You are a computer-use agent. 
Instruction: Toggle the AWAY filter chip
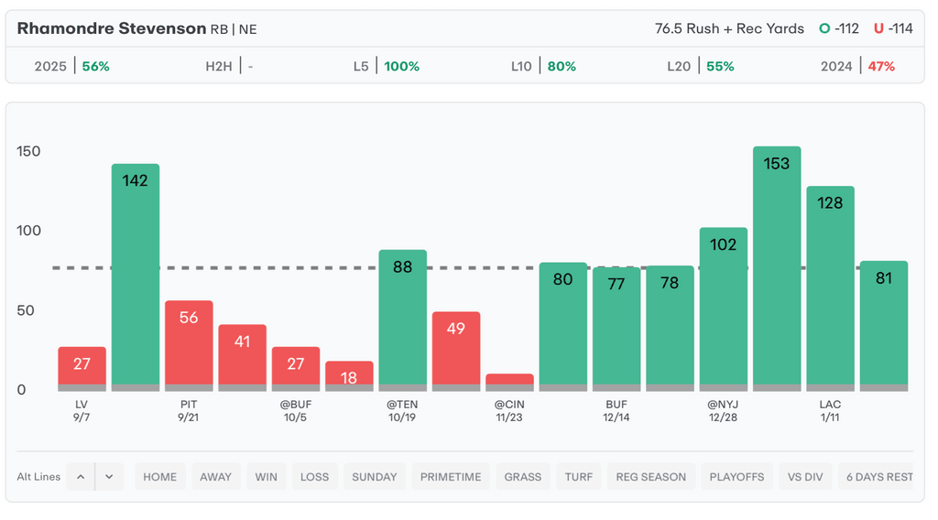(x=216, y=477)
